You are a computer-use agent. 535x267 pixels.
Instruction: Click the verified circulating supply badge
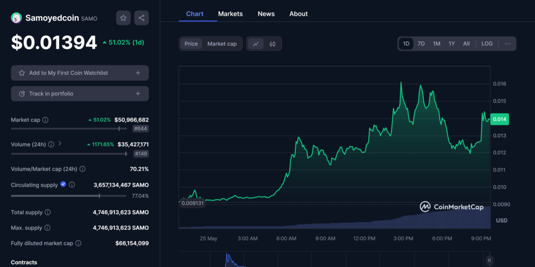tap(63, 184)
